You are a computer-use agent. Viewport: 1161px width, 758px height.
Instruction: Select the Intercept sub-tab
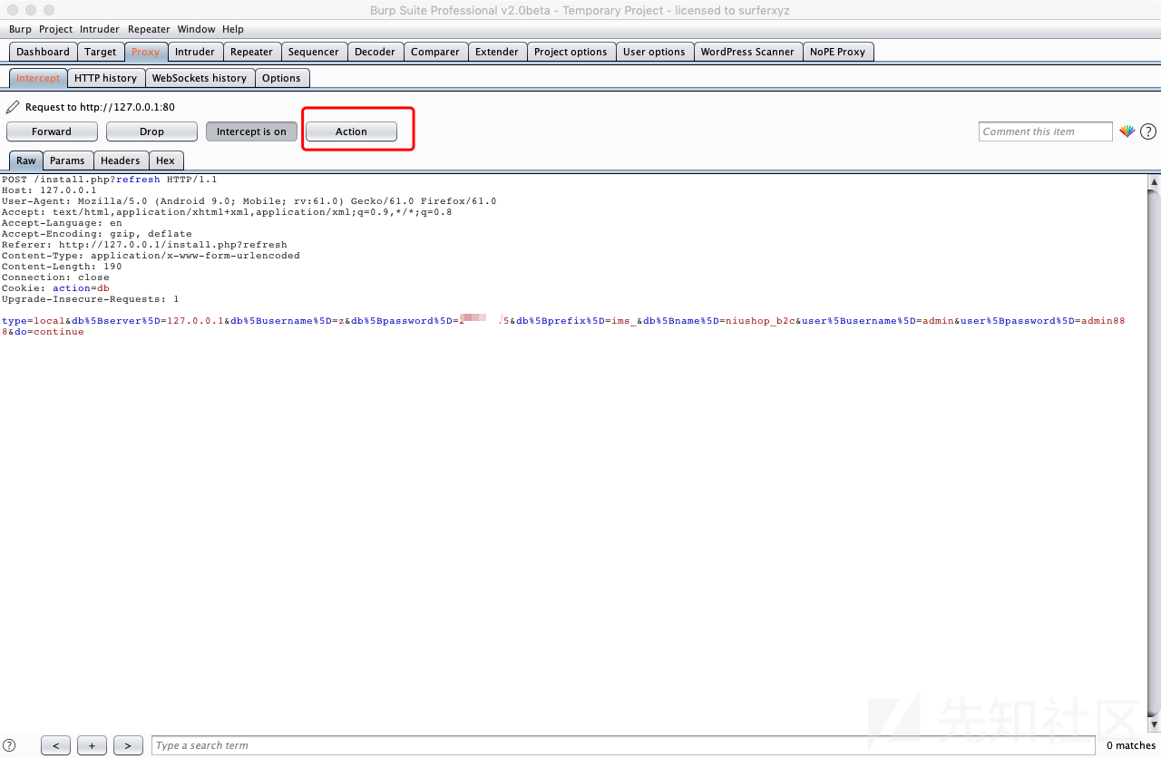tap(38, 78)
